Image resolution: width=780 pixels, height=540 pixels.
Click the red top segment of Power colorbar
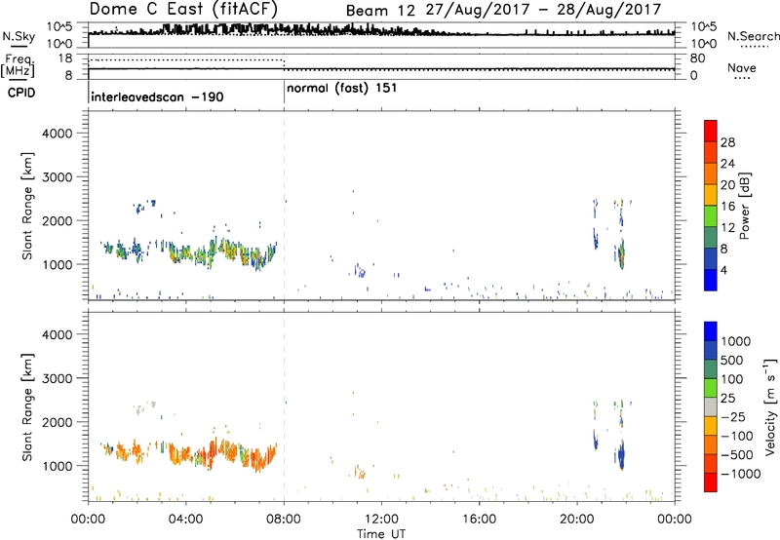(x=711, y=132)
